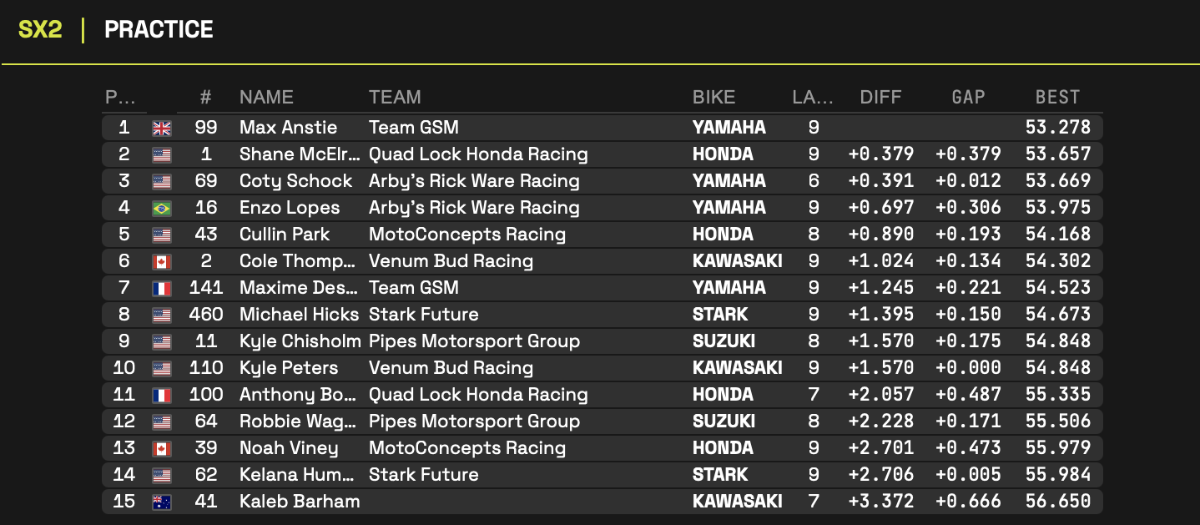Click the French flag icon in row 11

(162, 395)
